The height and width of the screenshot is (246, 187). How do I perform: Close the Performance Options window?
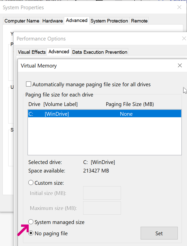[x=184, y=38]
